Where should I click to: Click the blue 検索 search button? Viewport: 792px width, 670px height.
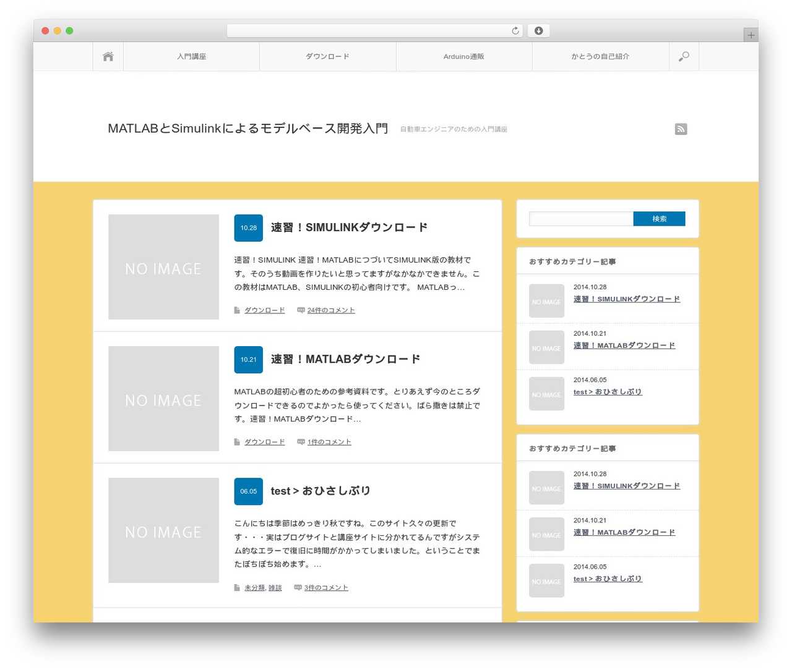pos(659,219)
